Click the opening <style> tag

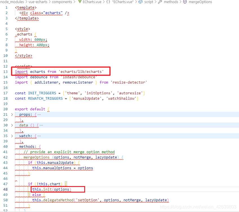[x=23, y=29]
